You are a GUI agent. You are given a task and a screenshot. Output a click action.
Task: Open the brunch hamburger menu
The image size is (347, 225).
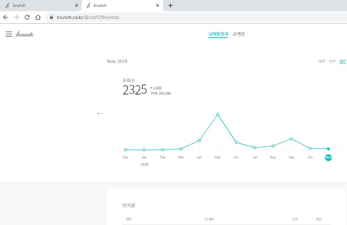(9, 34)
